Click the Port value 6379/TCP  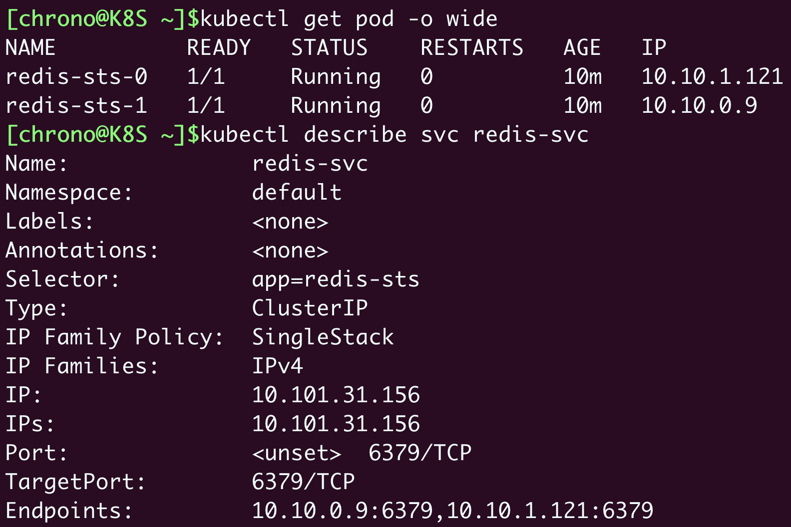[x=420, y=453]
